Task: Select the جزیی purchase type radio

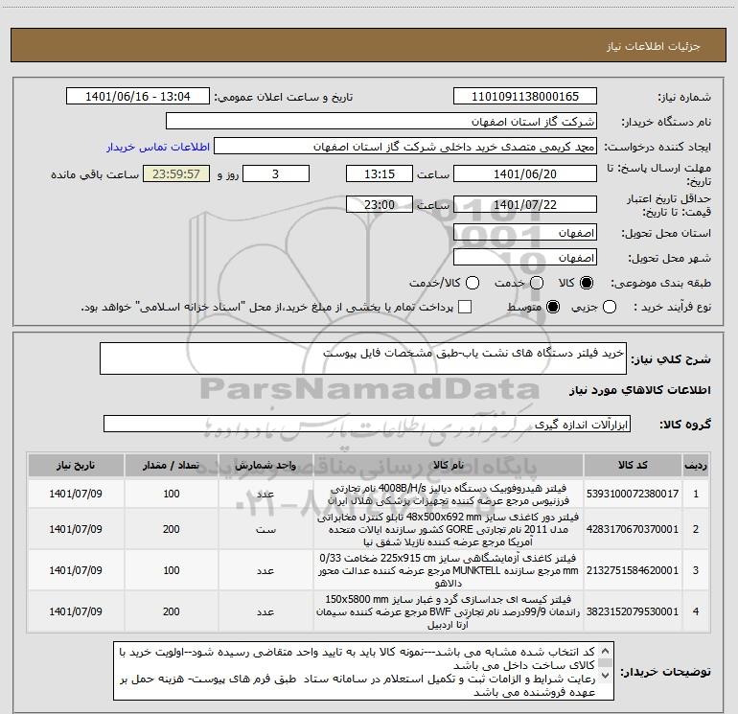Action: click(x=610, y=308)
